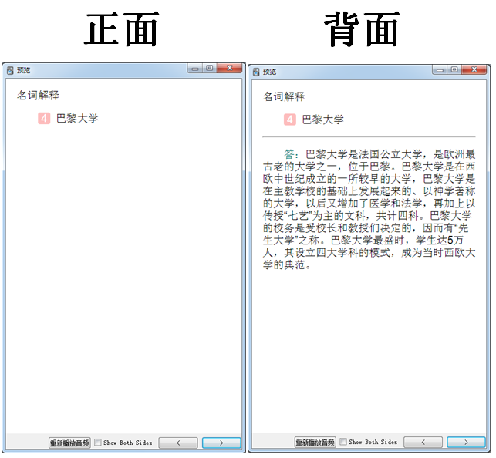Go to previous card in right window
This screenshot has width=496, height=458.
pos(423,443)
